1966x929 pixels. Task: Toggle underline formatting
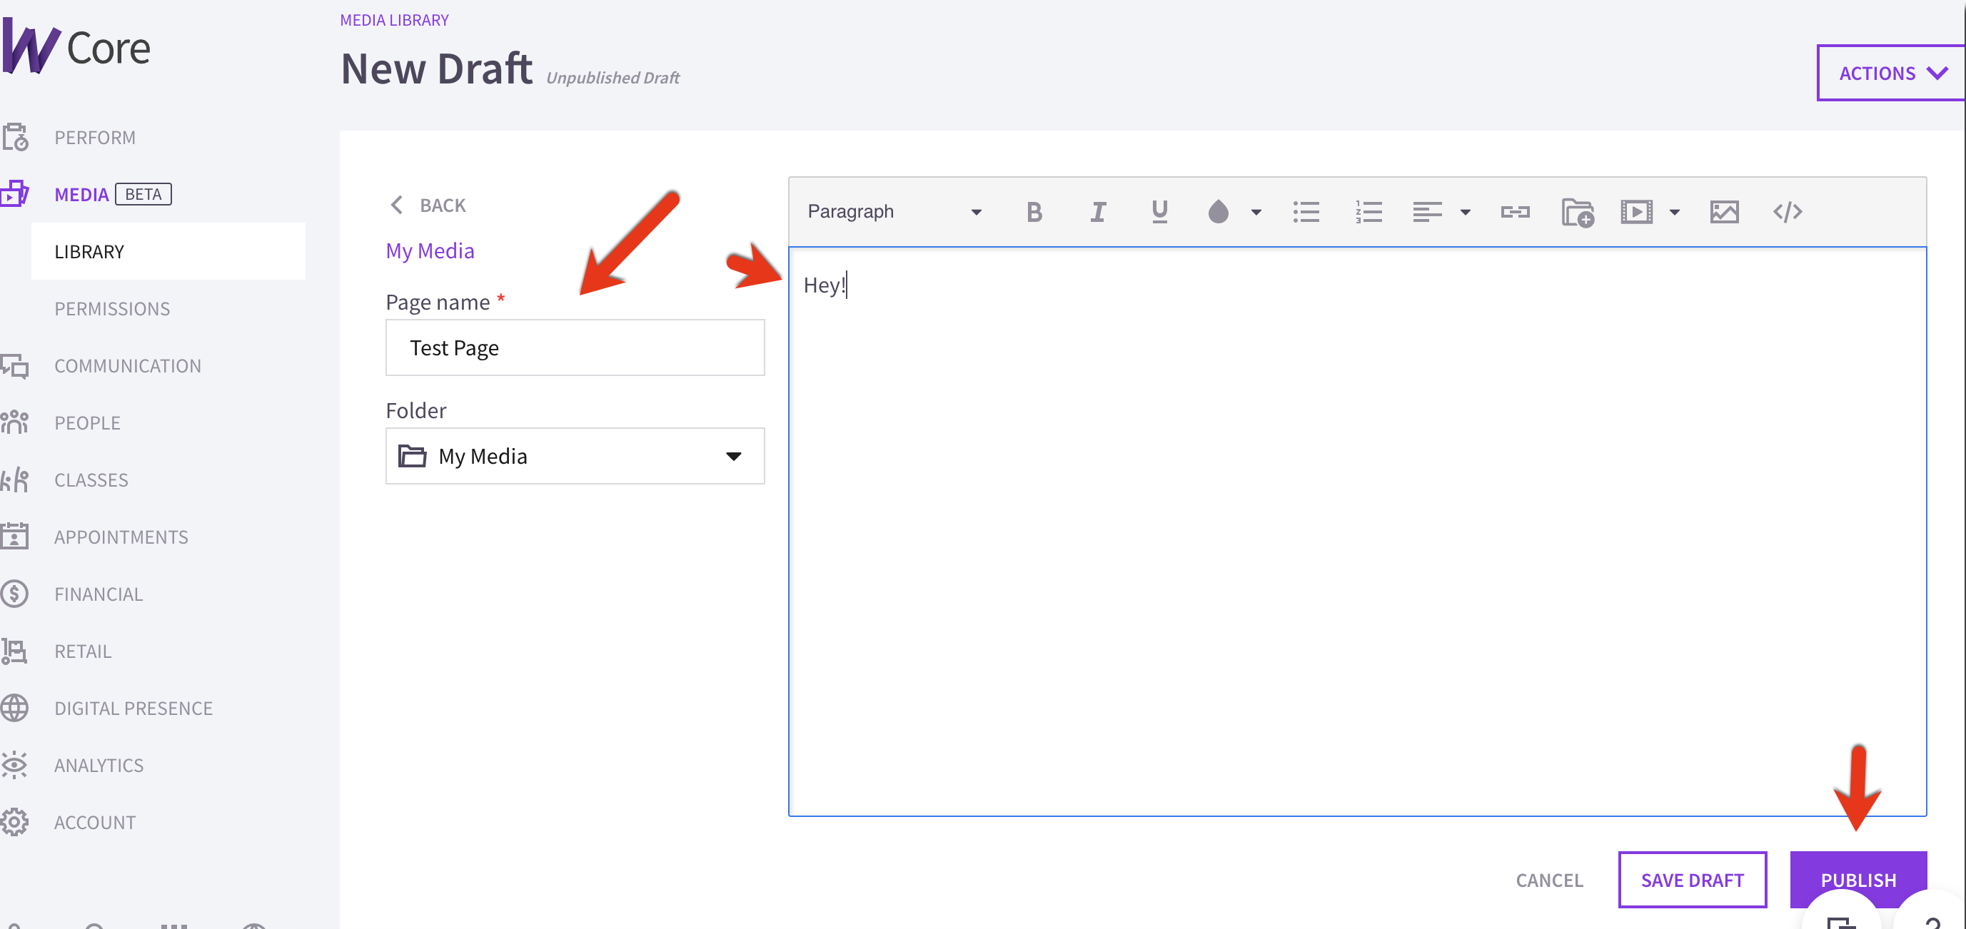click(x=1159, y=211)
